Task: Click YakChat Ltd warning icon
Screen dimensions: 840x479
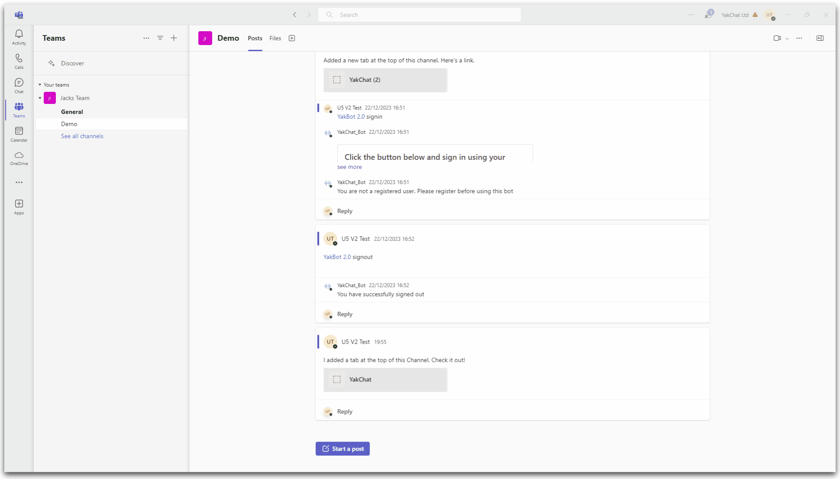Action: point(755,15)
